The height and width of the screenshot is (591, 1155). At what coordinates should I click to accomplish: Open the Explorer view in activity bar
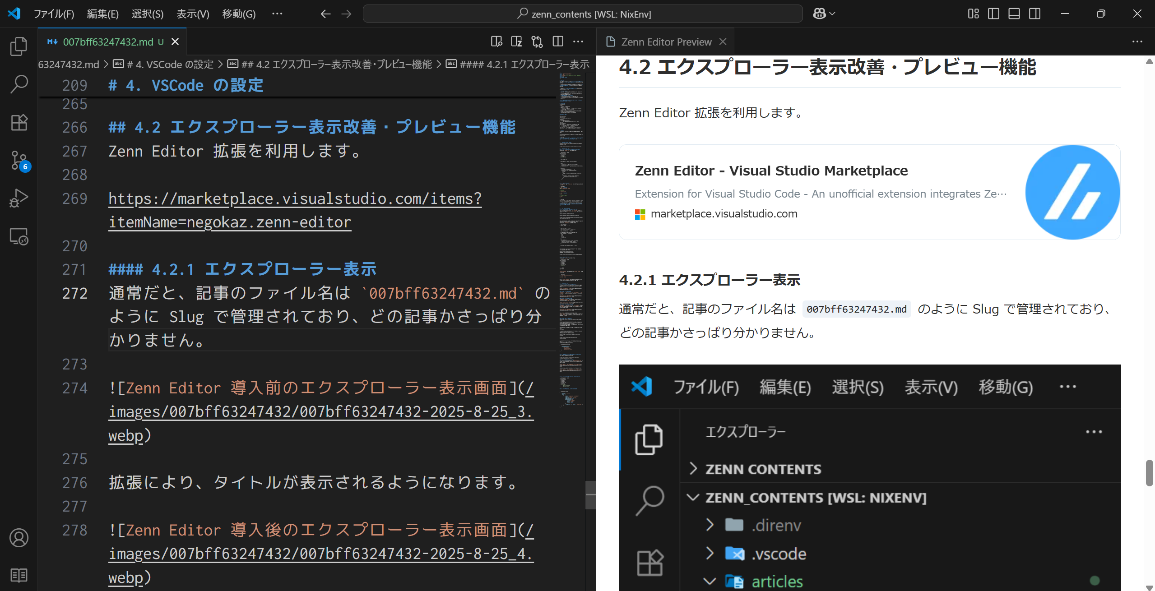(x=19, y=46)
